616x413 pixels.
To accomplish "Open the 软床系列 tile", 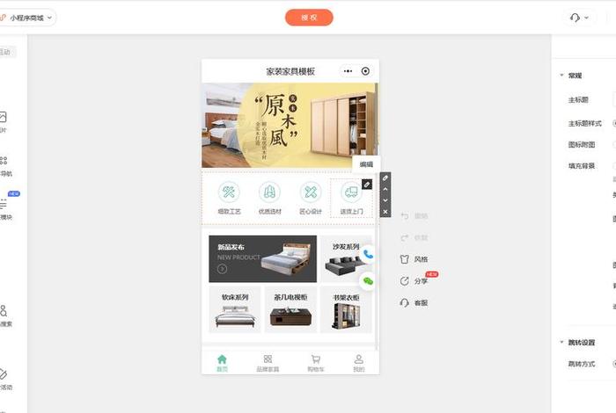I will [x=235, y=309].
